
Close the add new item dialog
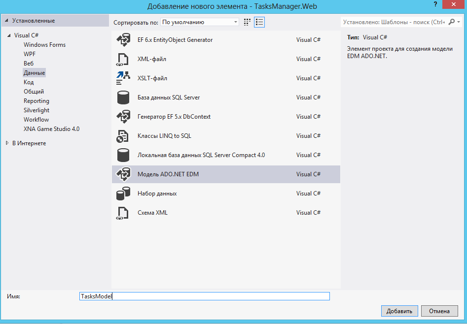point(454,4)
